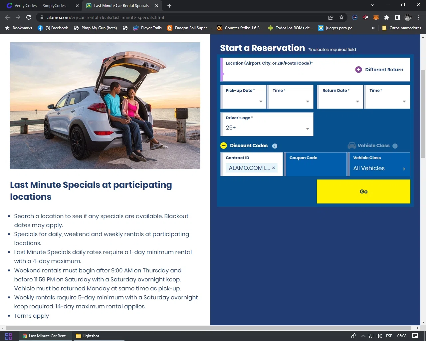This screenshot has height=341, width=426.
Task: Close the Verify Codes SimplyCodes tab
Action: (x=77, y=6)
